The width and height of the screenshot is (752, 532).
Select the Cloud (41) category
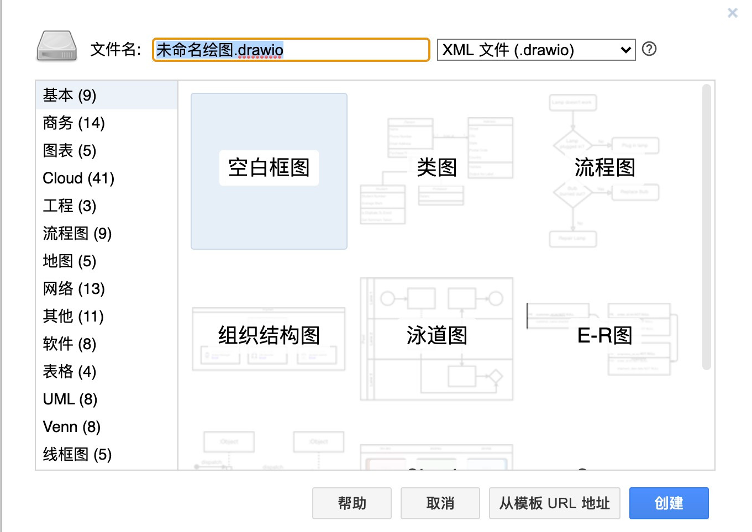[107, 178]
